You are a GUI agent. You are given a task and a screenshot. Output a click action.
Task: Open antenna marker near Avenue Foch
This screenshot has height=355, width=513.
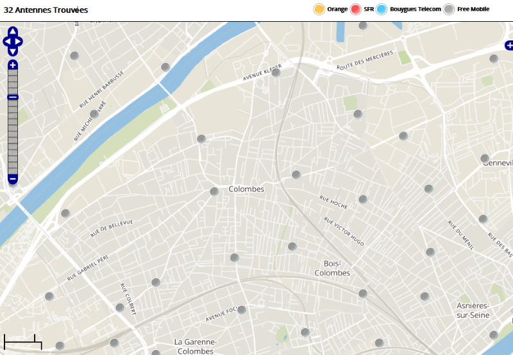click(x=242, y=310)
